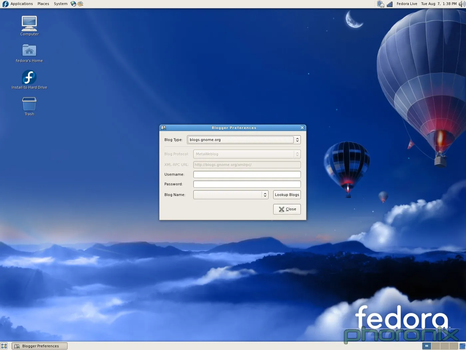The height and width of the screenshot is (350, 466).
Task: Launch the mail client envelope icon
Action: 80,4
